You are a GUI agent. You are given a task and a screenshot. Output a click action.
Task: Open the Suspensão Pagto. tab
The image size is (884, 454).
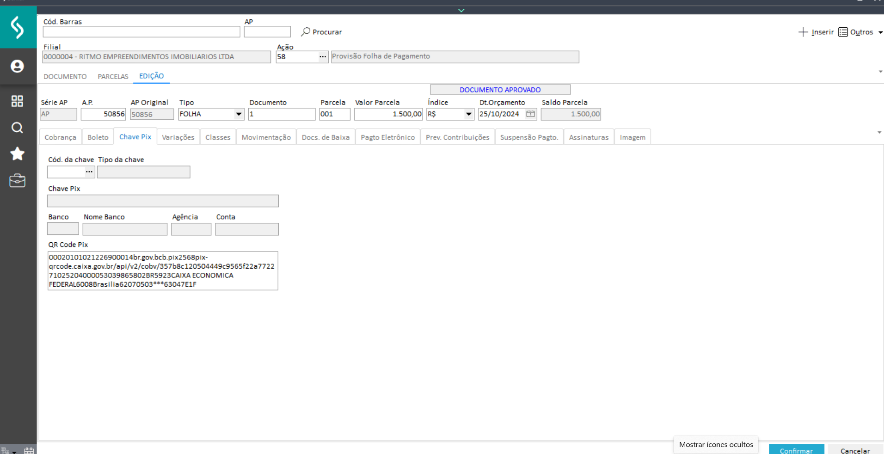(529, 137)
